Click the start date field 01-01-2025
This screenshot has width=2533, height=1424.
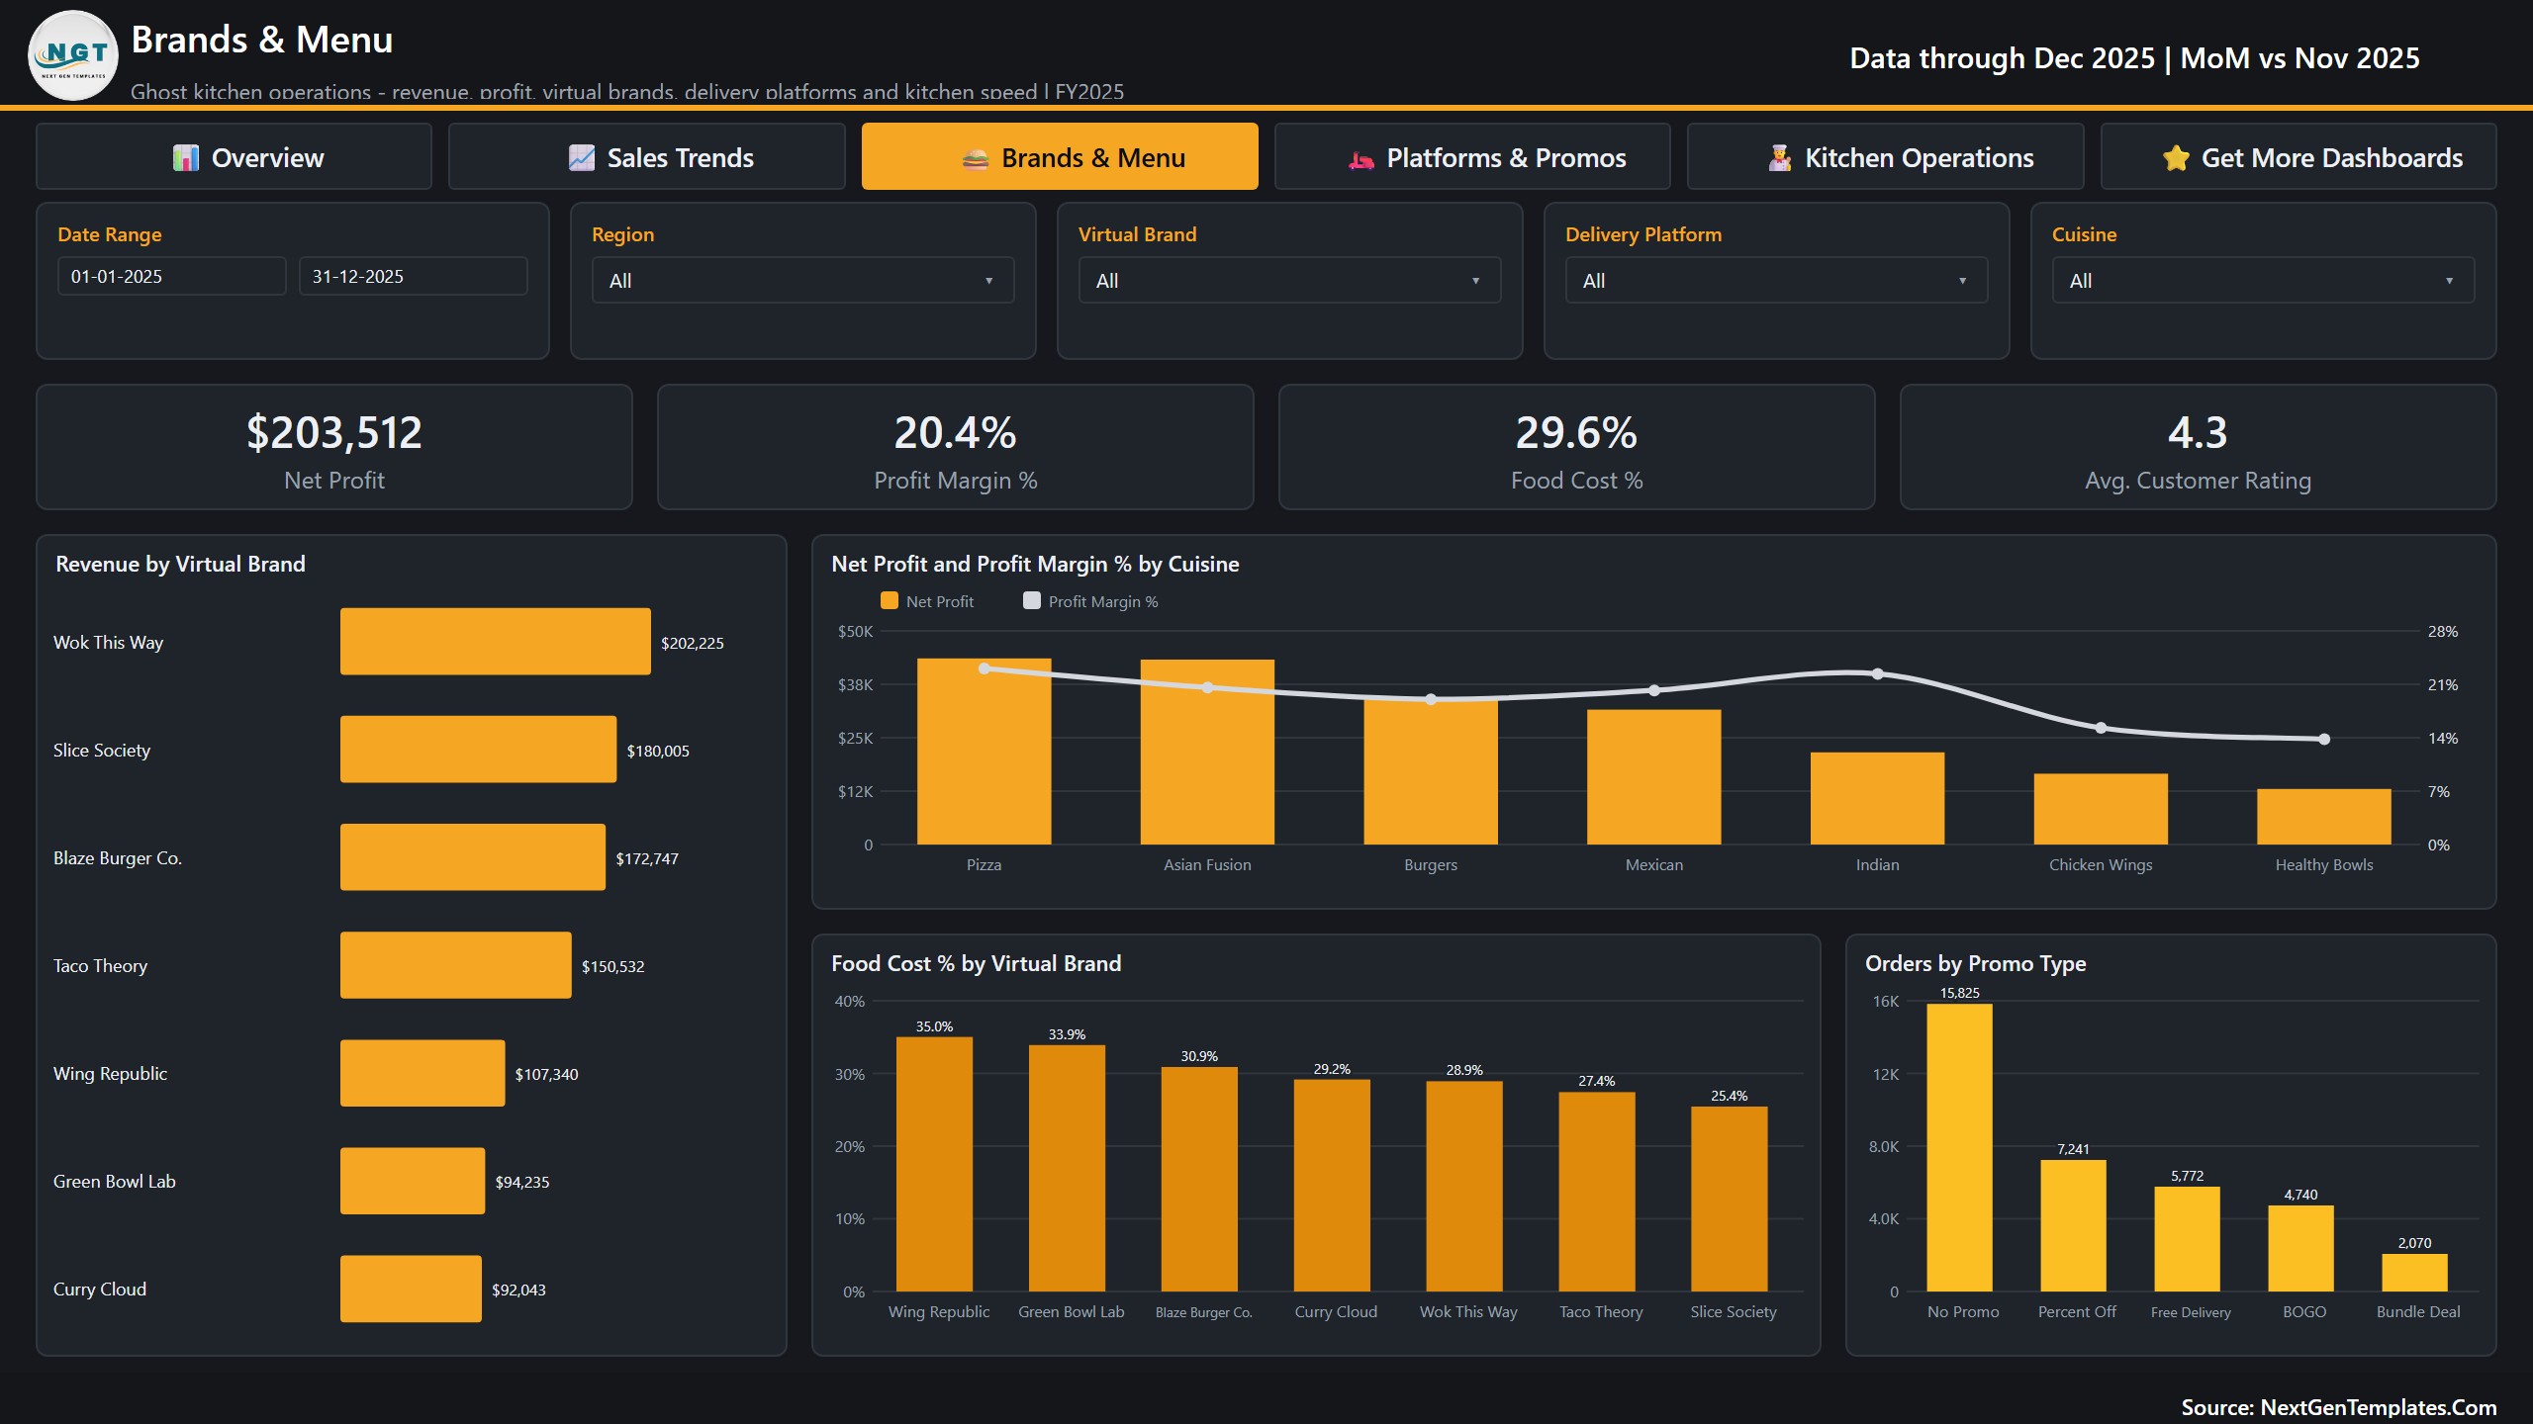[172, 277]
